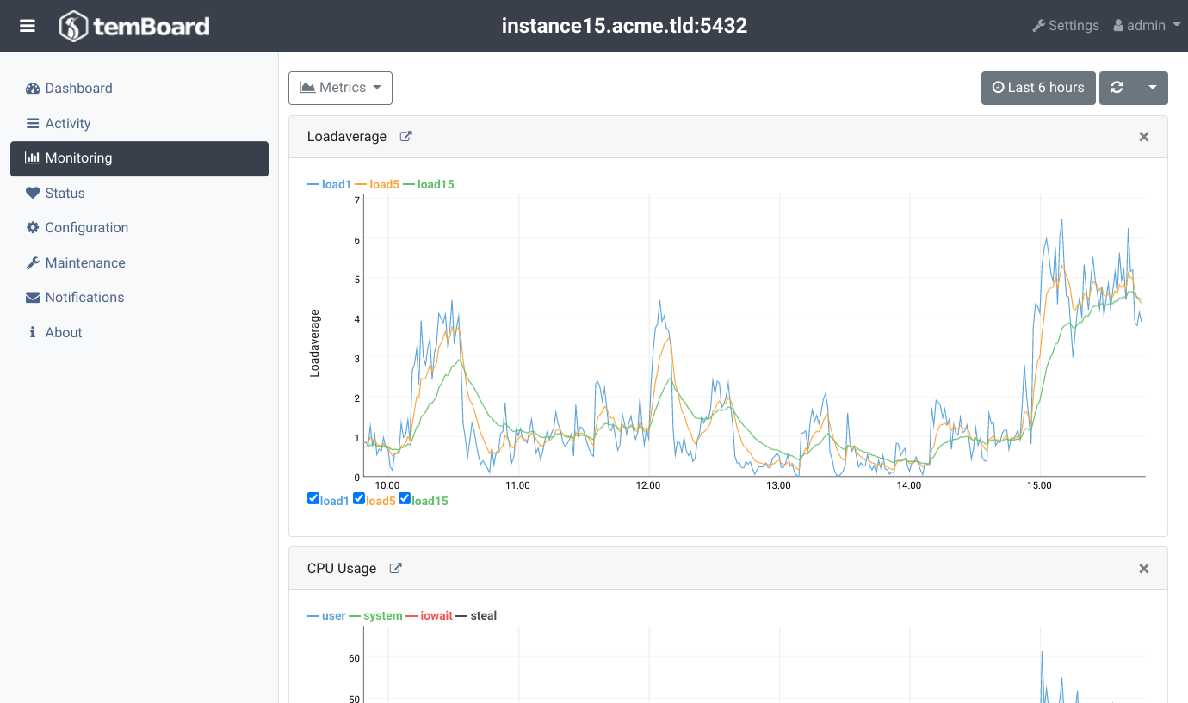
Task: Click the steal legend in CPU Usage
Action: [x=476, y=615]
